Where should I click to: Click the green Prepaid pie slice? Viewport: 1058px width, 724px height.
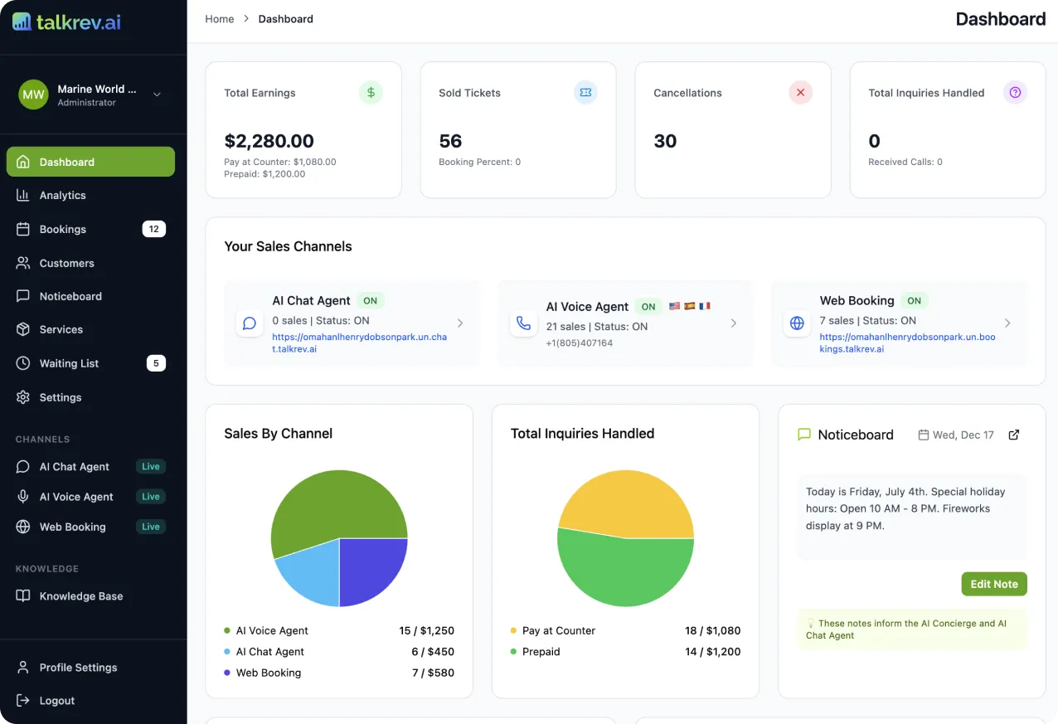(626, 572)
